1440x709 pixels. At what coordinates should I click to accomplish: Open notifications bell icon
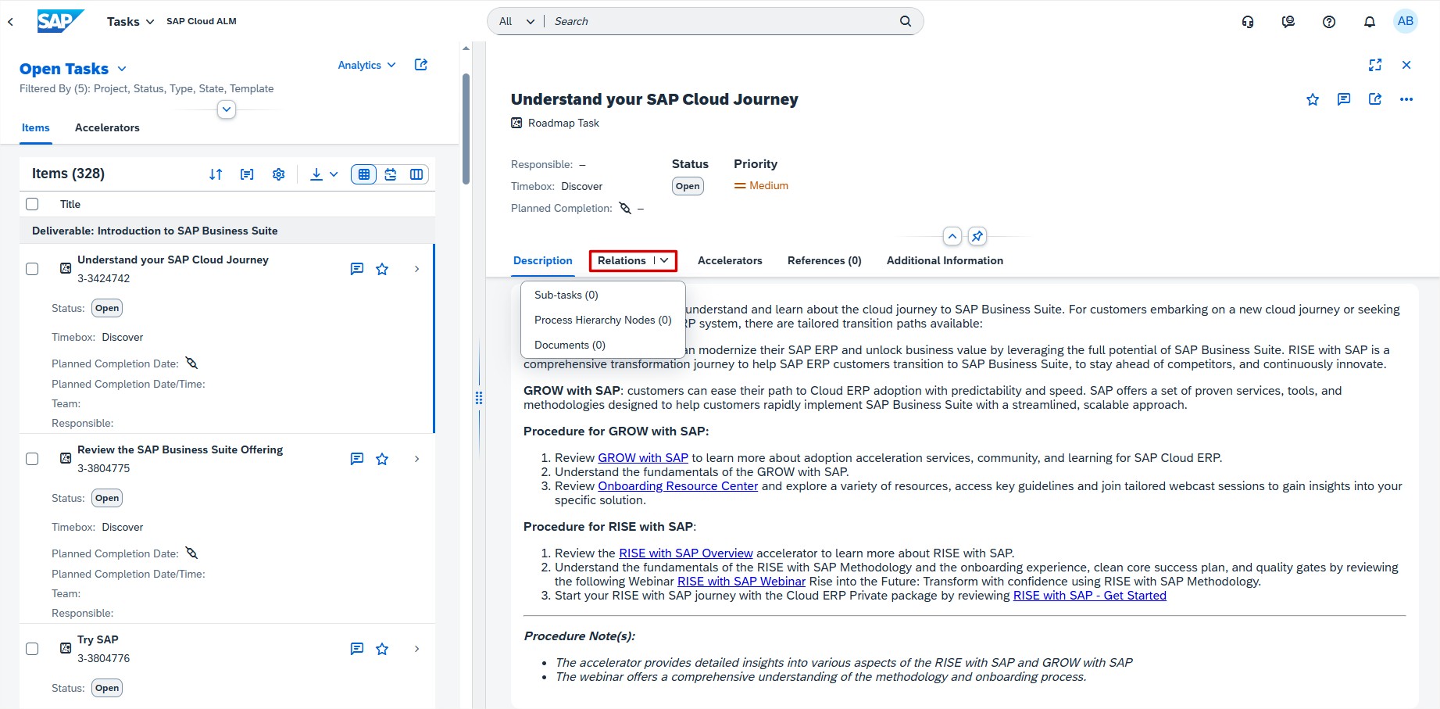coord(1369,22)
